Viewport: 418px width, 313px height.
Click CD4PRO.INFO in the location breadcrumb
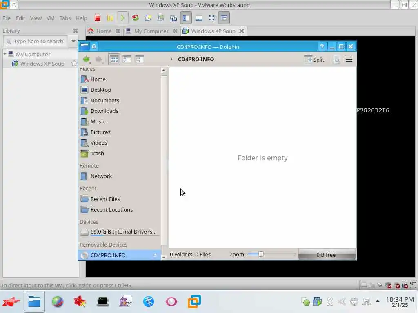tap(196, 60)
